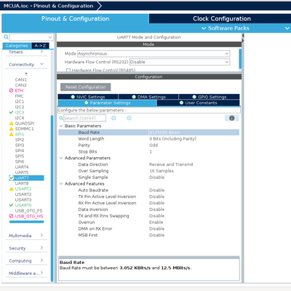
Task: Click the parameter search magnifier icon
Action: [x=61, y=118]
